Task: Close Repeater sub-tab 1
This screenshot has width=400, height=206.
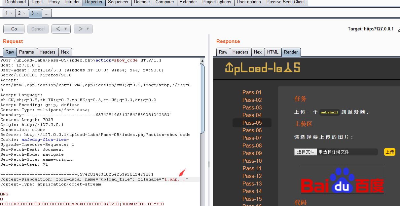Action: point(11,14)
